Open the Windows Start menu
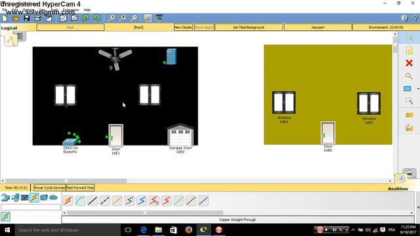The image size is (420, 236). (7, 230)
